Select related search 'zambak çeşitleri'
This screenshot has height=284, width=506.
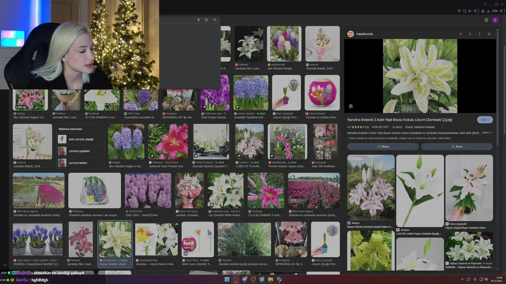tap(80, 151)
